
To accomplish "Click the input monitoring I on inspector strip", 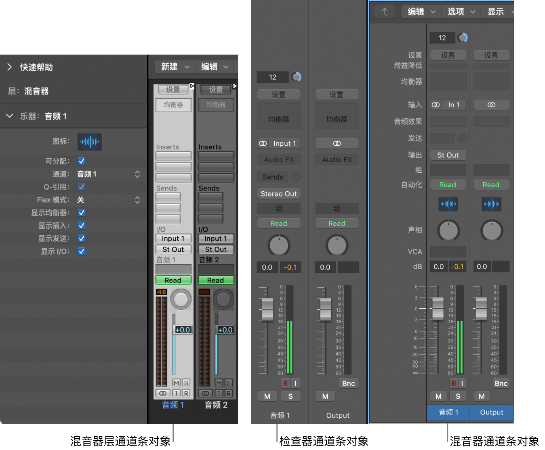I will point(295,383).
